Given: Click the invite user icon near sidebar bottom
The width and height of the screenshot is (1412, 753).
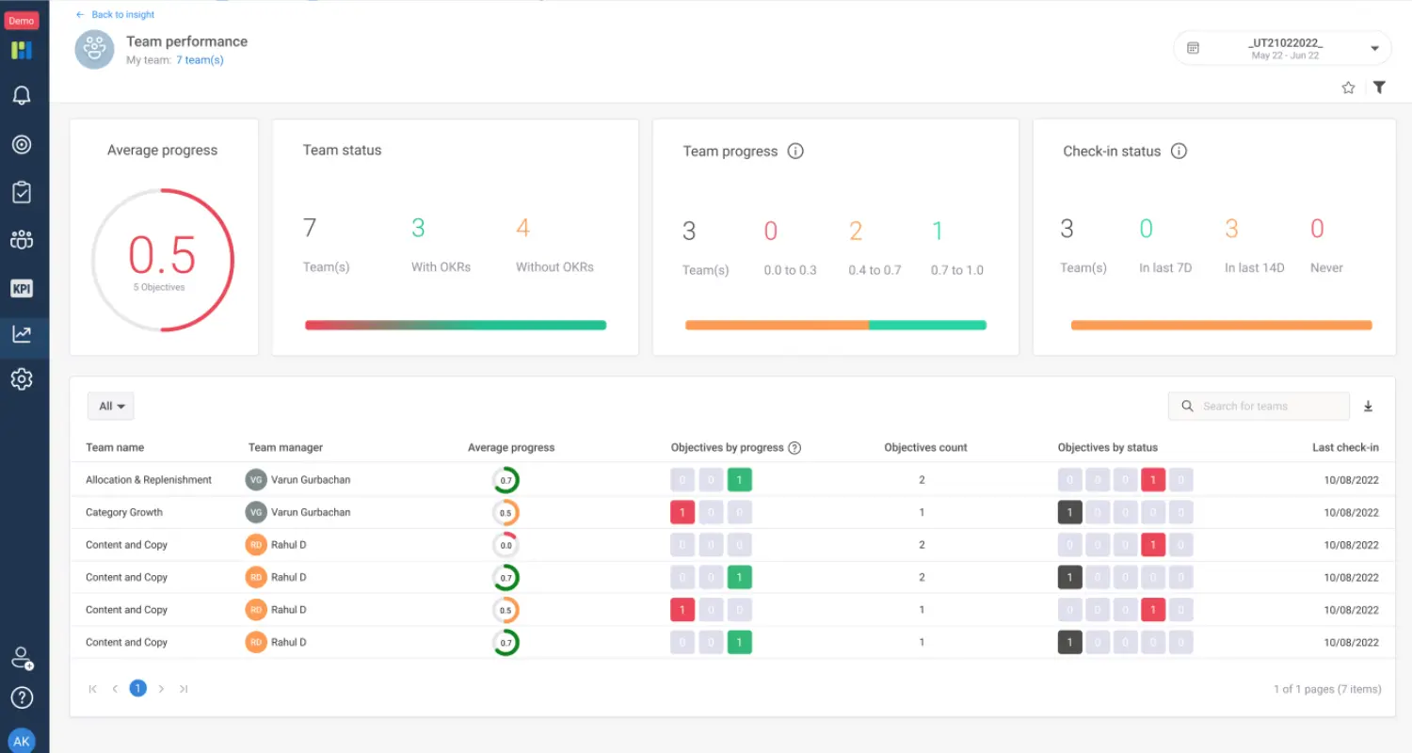Looking at the screenshot, I should coord(22,657).
